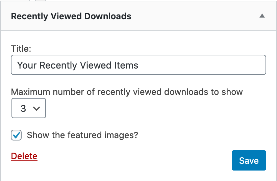This screenshot has height=181, width=277.
Task: Open the maximum downloads number dropdown
Action: pos(29,108)
